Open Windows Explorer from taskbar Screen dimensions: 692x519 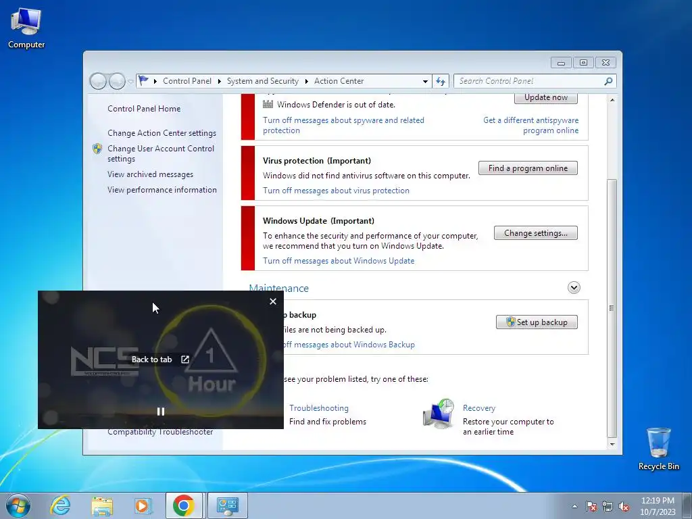point(102,505)
